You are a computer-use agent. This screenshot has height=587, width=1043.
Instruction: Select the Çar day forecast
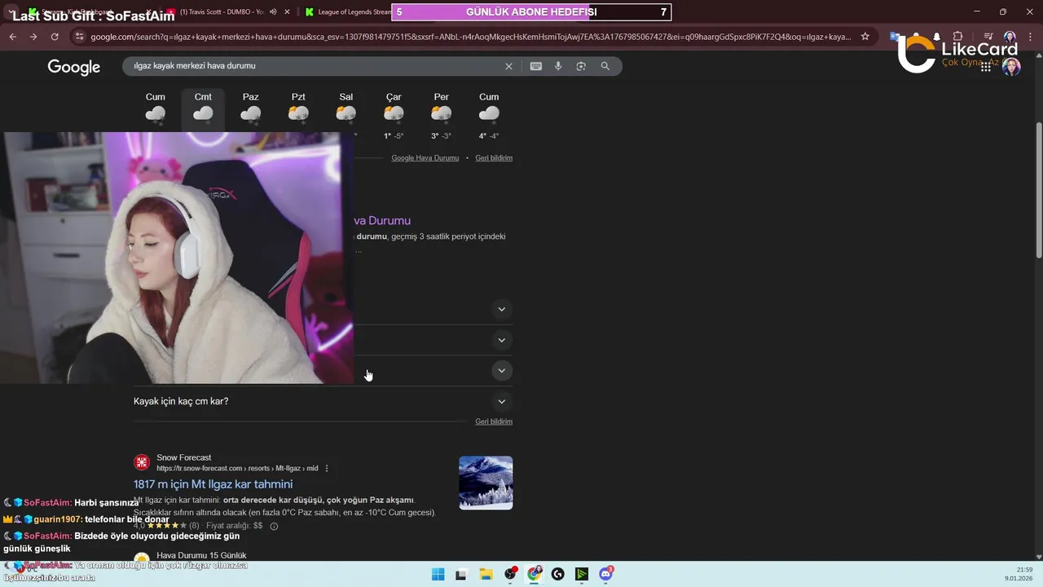394,115
